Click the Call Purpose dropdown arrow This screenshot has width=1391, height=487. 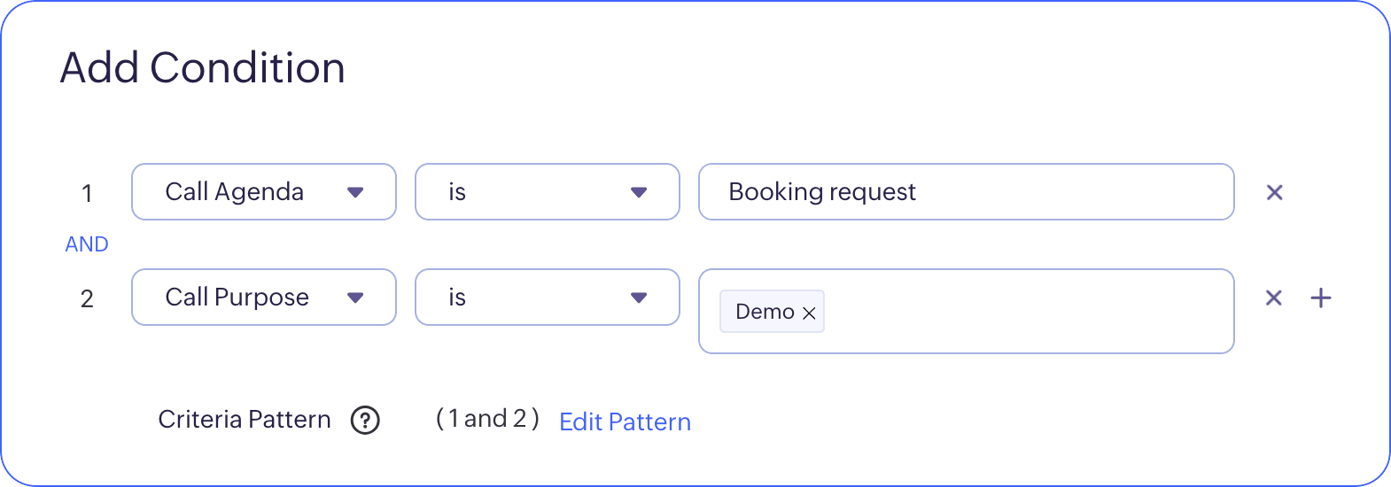pos(355,298)
